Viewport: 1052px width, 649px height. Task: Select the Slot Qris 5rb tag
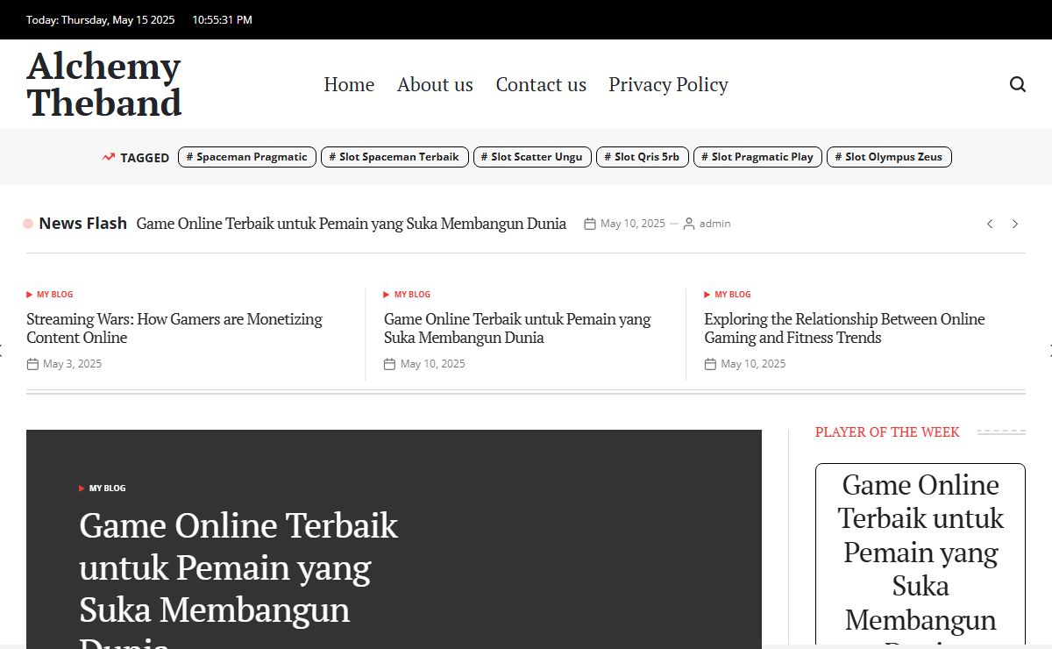pyautogui.click(x=643, y=157)
